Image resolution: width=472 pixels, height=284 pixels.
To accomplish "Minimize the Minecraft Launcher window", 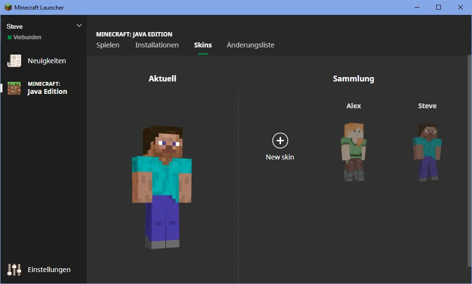I will 417,7.
